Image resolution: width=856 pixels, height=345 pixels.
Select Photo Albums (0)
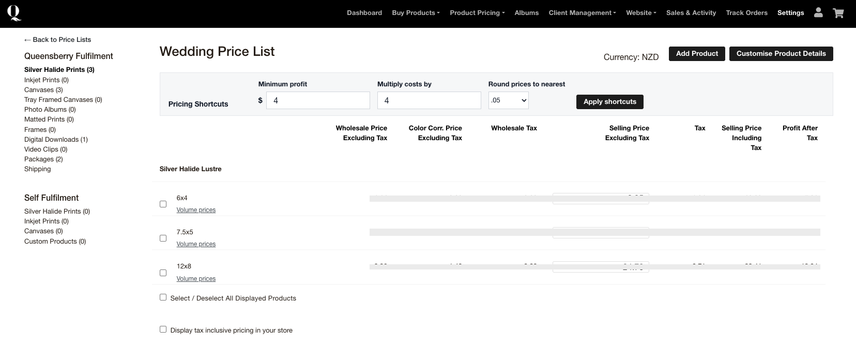(x=50, y=110)
